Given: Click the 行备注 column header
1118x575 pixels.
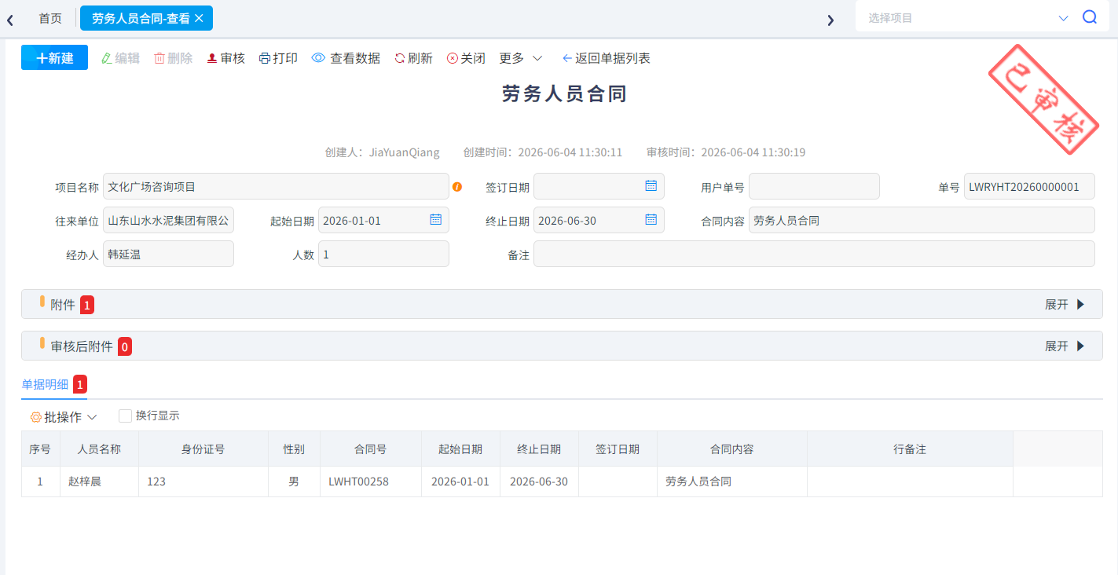Looking at the screenshot, I should coord(910,449).
